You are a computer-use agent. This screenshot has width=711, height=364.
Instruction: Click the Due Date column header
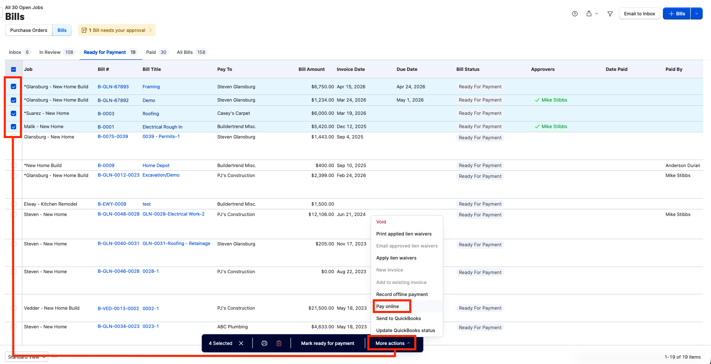[x=407, y=69]
